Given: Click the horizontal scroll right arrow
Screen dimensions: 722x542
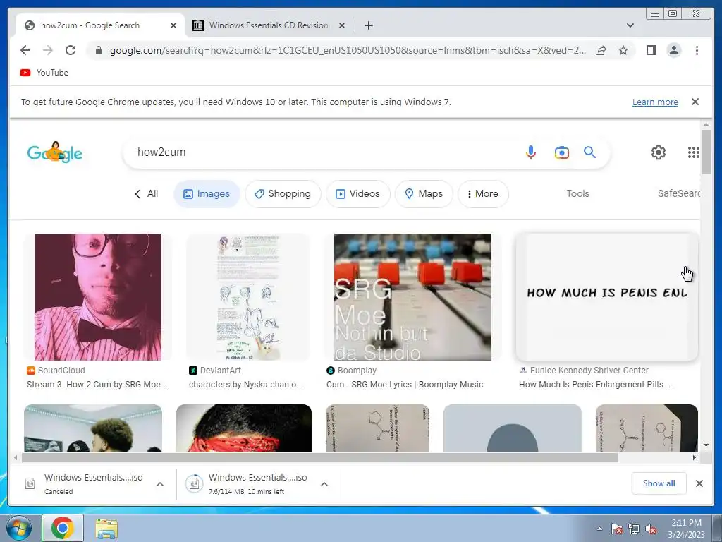Looking at the screenshot, I should pos(695,457).
